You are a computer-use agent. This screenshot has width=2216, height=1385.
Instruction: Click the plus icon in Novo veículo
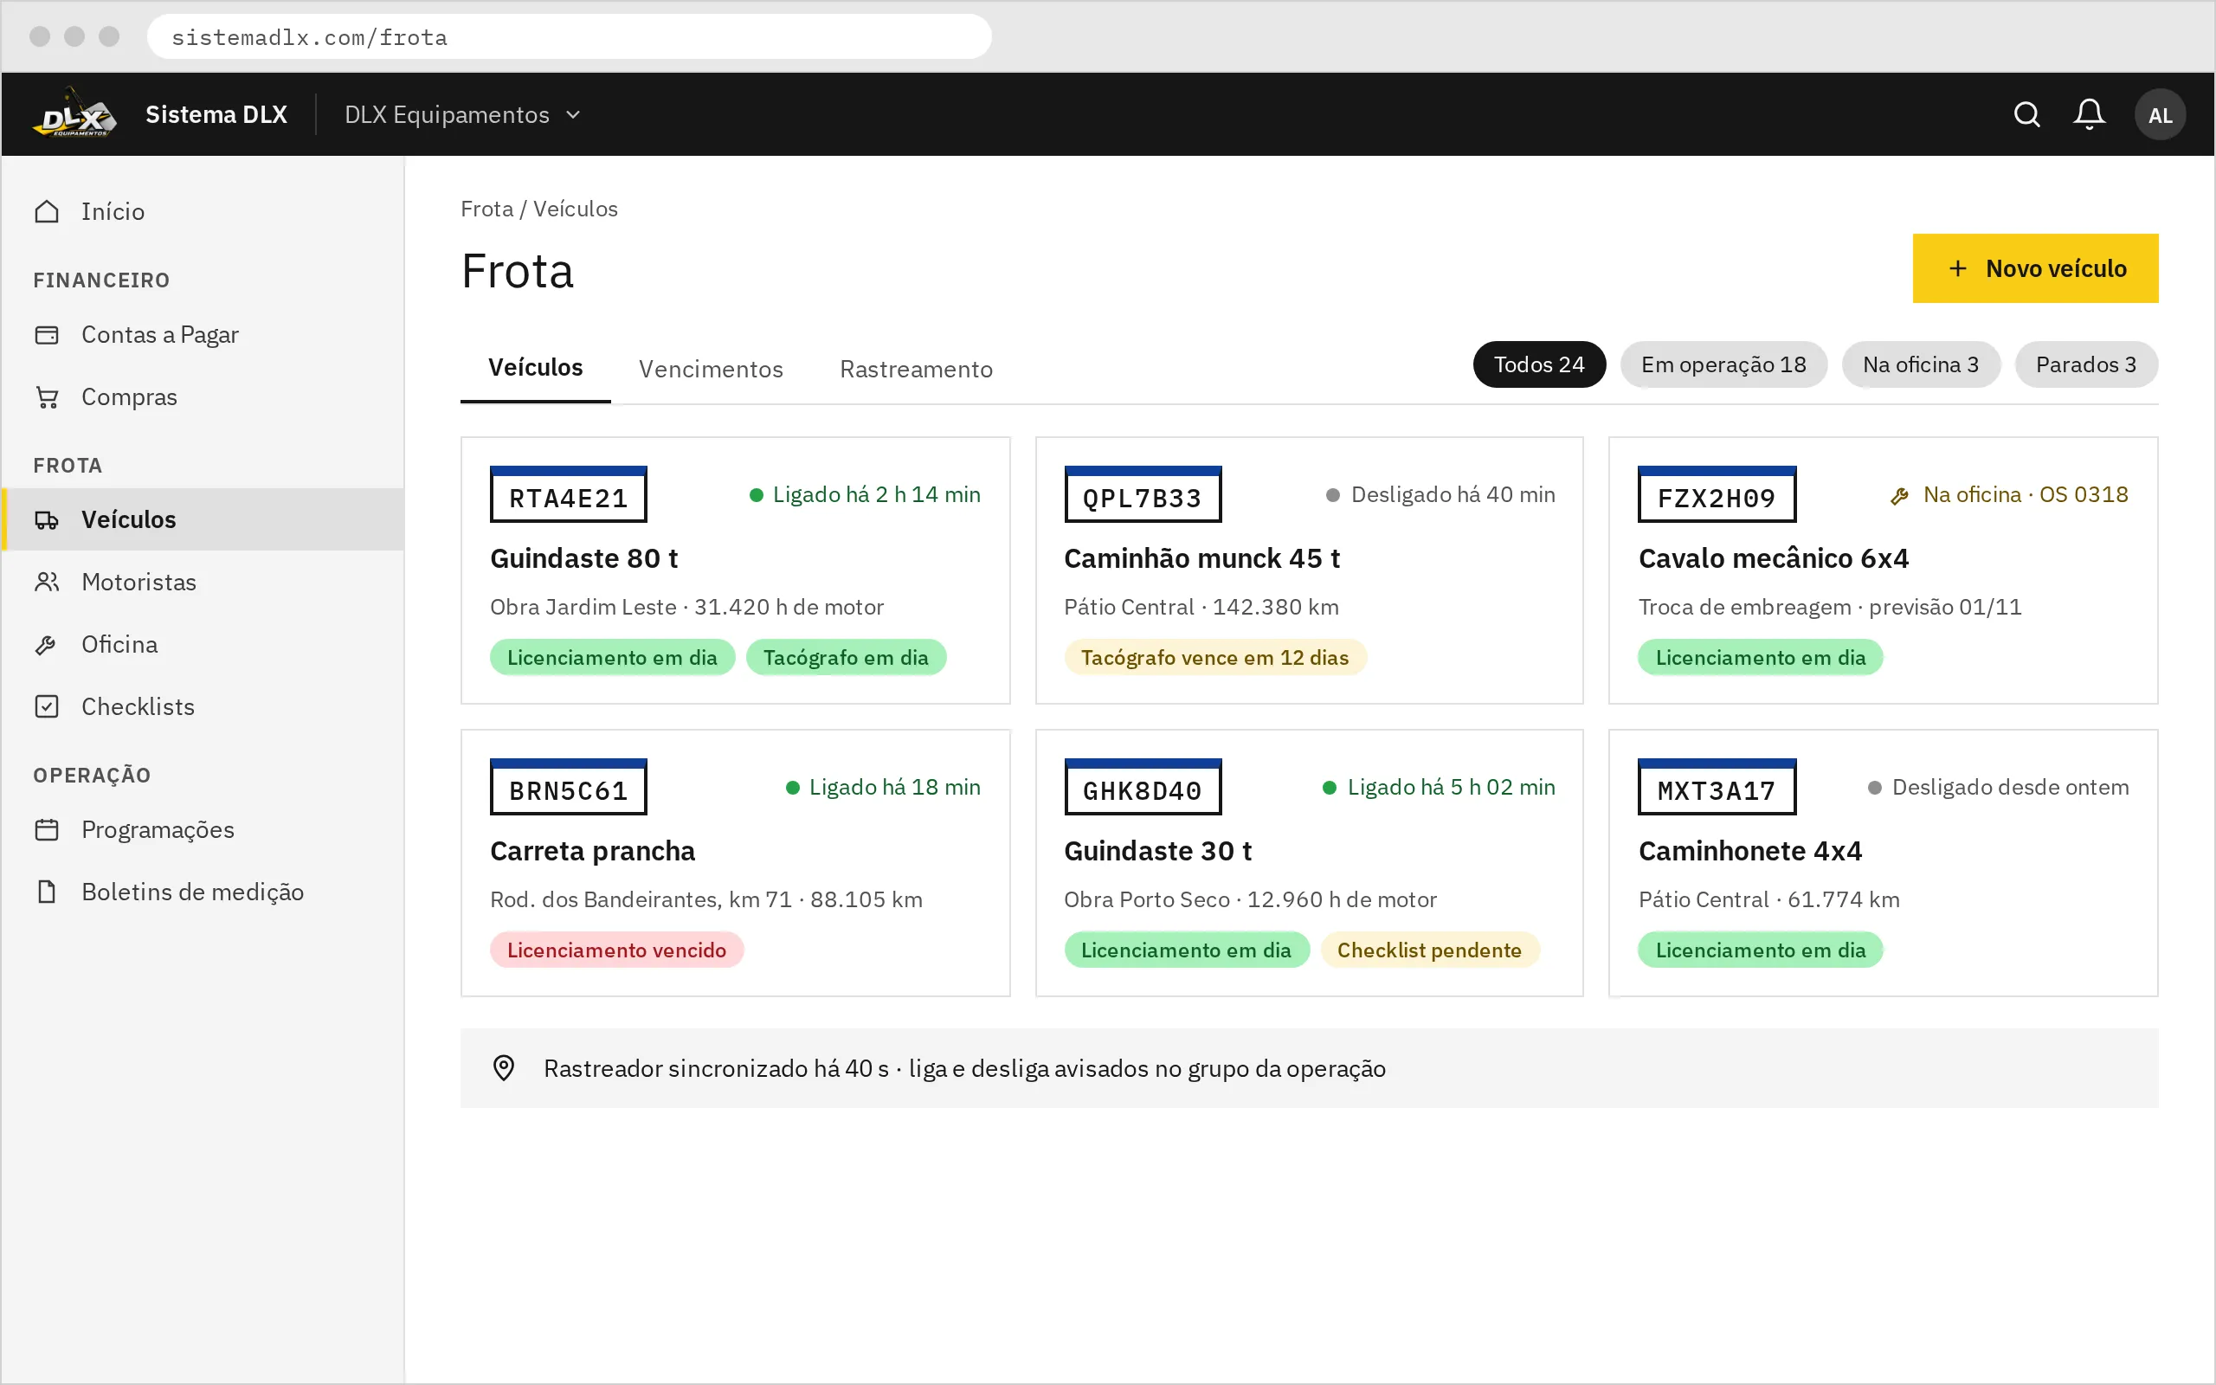[1958, 268]
